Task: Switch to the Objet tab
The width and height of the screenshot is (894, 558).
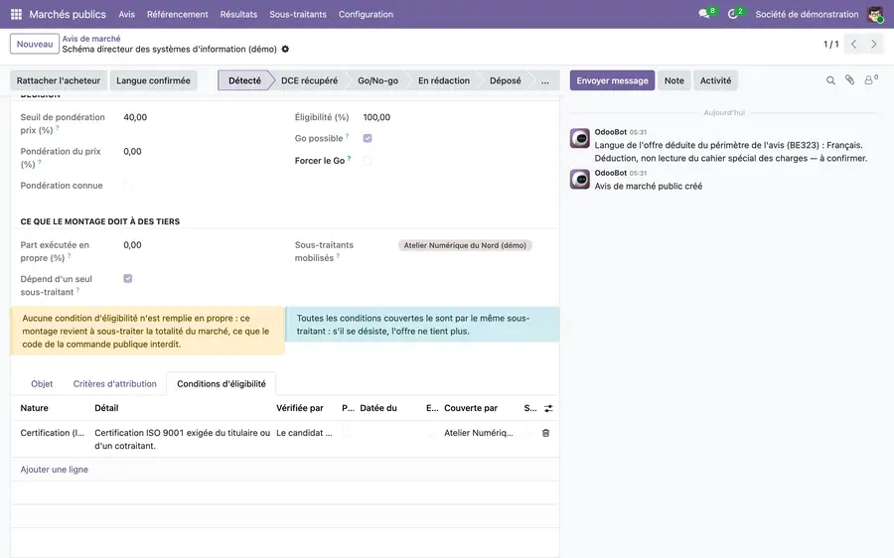Action: pos(42,383)
